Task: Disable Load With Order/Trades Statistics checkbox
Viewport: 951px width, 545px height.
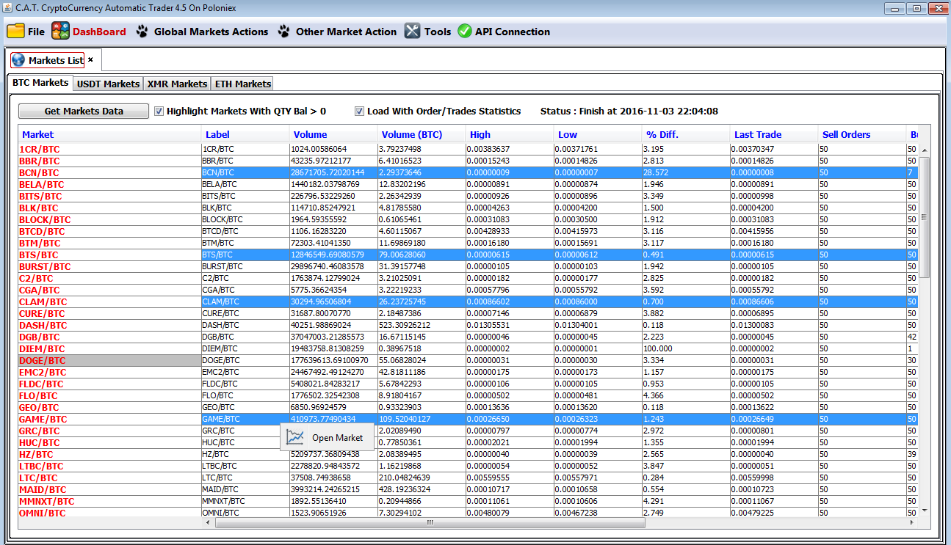Action: pos(359,111)
